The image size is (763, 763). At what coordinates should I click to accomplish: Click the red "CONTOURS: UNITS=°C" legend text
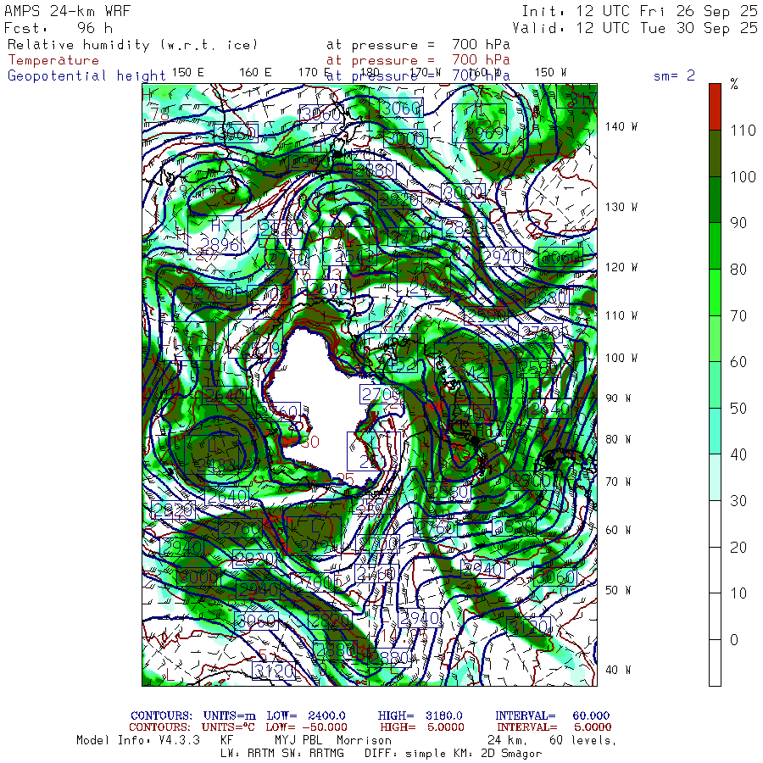pyautogui.click(x=192, y=727)
